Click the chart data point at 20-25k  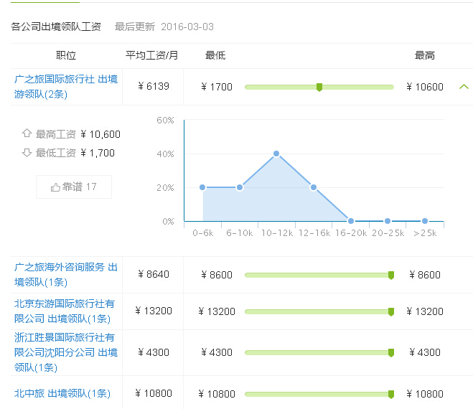click(388, 221)
